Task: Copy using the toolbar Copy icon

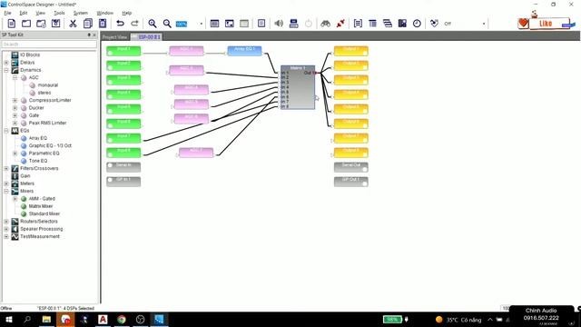Action: point(88,24)
